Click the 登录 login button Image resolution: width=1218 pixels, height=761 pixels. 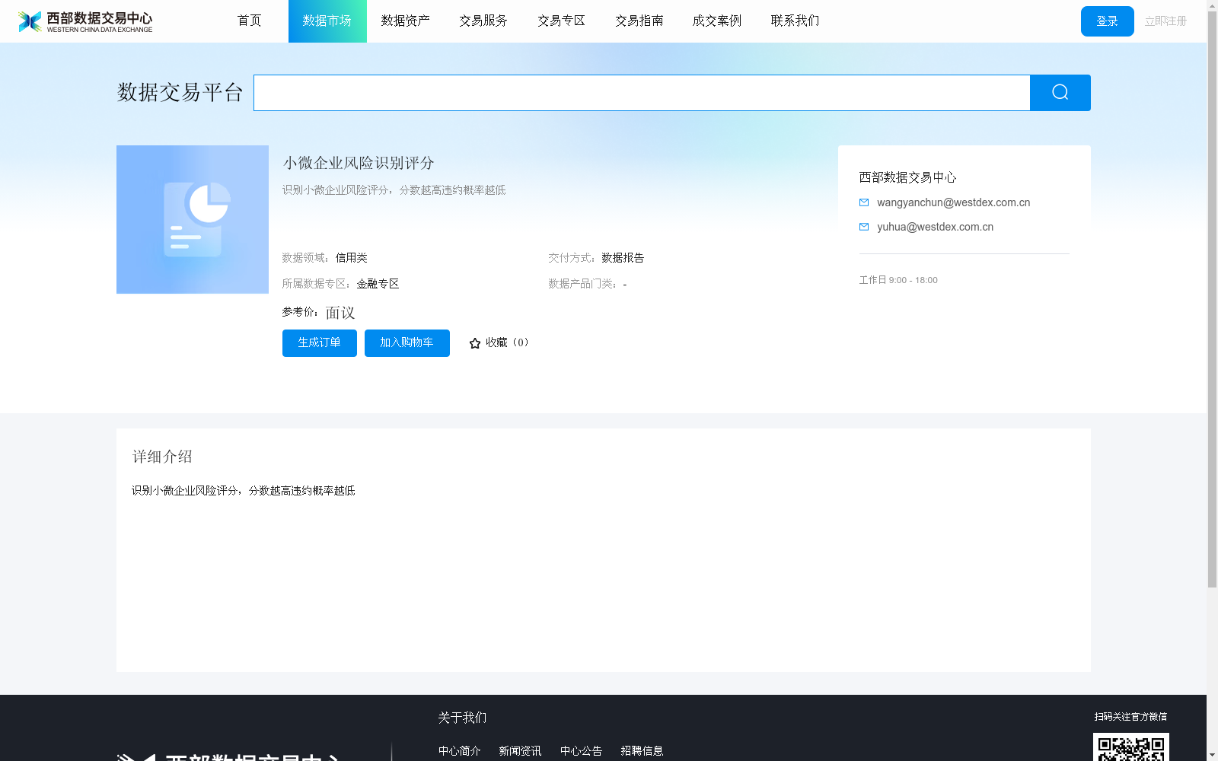tap(1108, 21)
